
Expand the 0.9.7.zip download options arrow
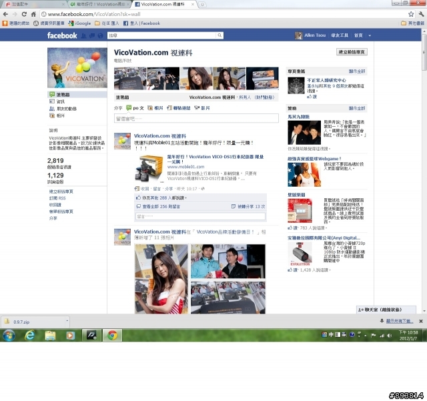tap(67, 321)
